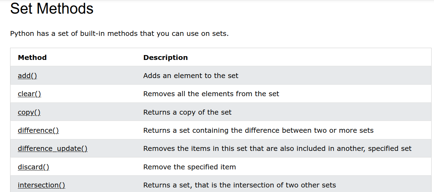434x192 pixels.
Task: Click the difference() description text
Action: coord(259,130)
